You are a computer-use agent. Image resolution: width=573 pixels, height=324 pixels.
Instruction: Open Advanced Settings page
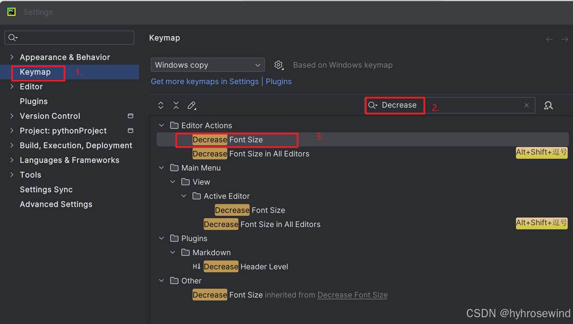(x=56, y=204)
